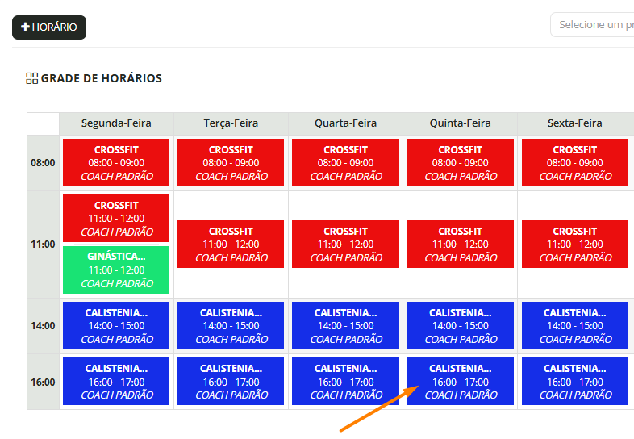The image size is (634, 439).
Task: Click the 14:00 row label
Action: pyautogui.click(x=43, y=326)
